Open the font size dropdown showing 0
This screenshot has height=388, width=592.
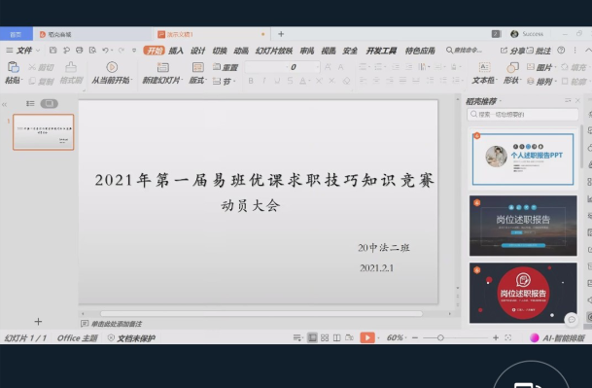318,67
